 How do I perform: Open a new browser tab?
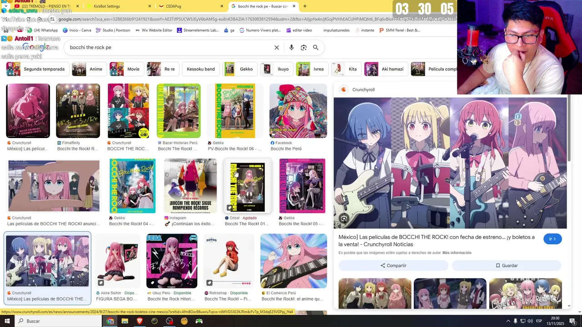coord(305,6)
